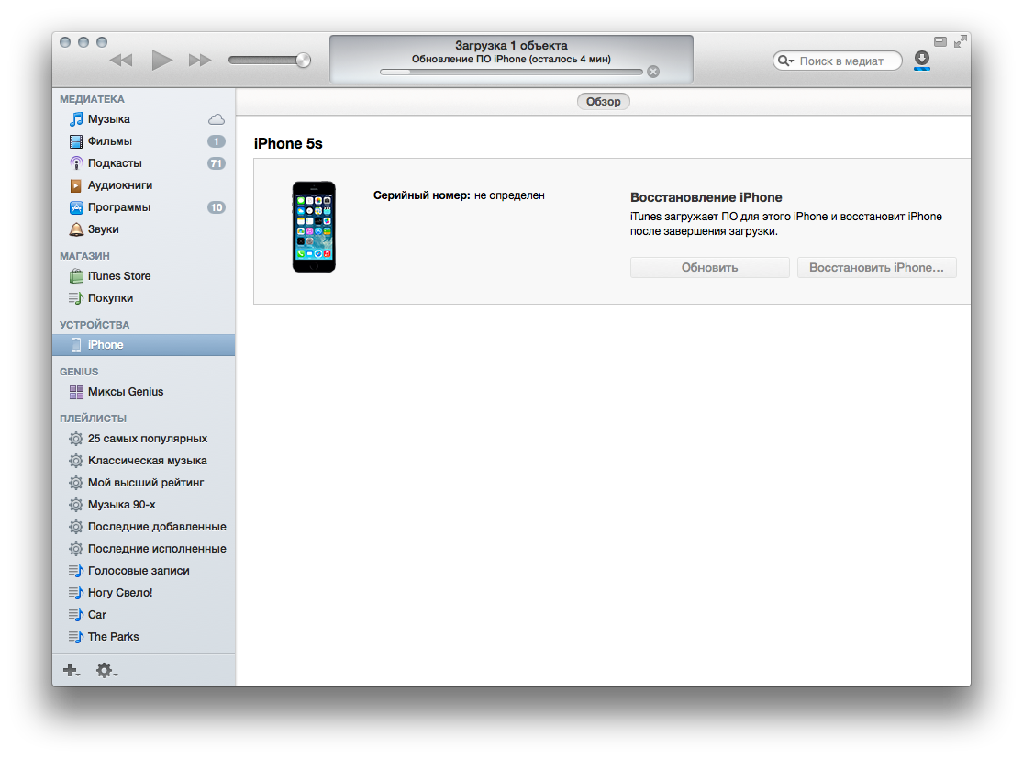Open Подкасты in the sidebar
Viewport: 1023px width, 759px height.
click(143, 163)
